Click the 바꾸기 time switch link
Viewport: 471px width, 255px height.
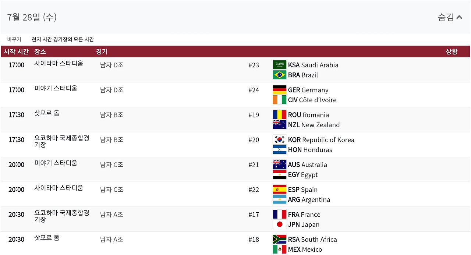coord(14,39)
